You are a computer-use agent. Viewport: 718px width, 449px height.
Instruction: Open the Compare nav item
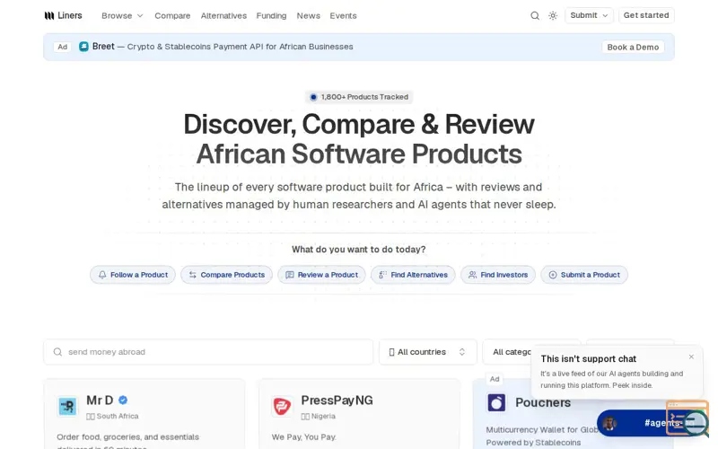coord(172,15)
